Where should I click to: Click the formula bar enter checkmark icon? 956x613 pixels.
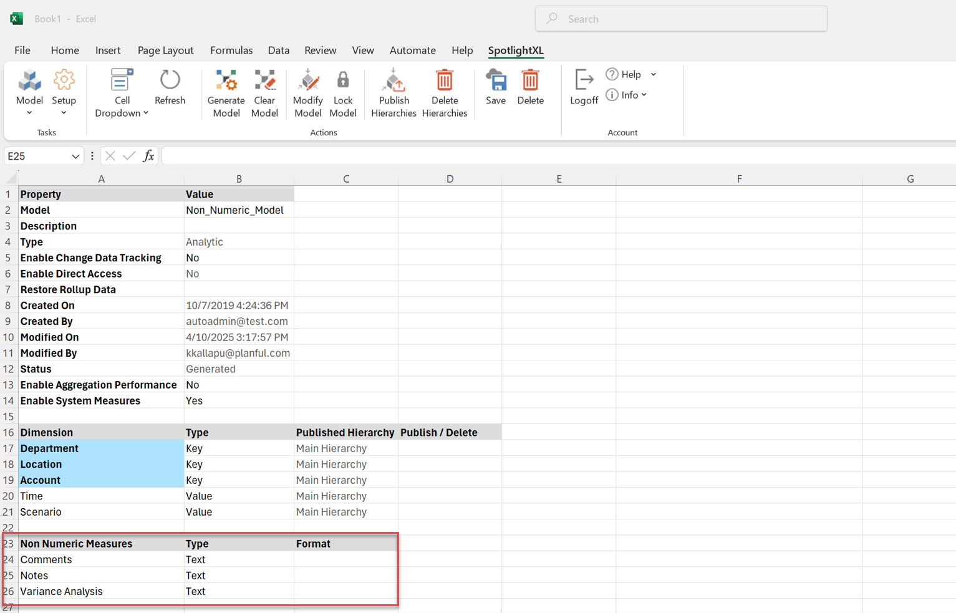pyautogui.click(x=129, y=156)
